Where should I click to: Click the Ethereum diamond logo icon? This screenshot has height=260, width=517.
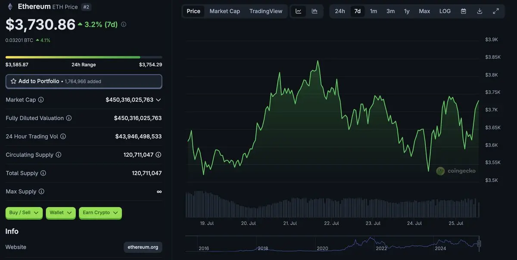click(10, 6)
